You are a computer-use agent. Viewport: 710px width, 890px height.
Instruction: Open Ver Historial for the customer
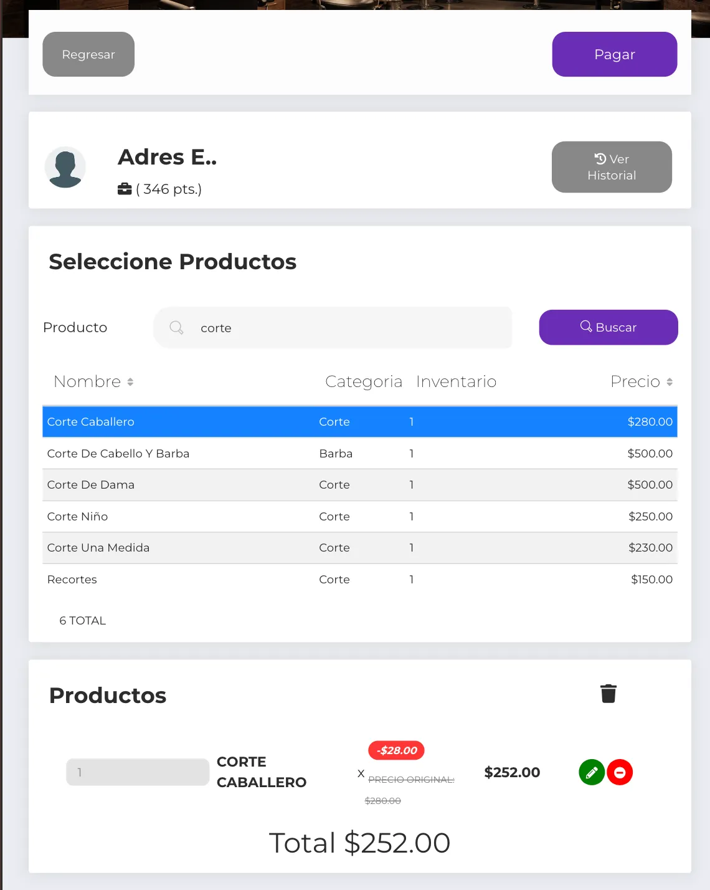pyautogui.click(x=612, y=167)
